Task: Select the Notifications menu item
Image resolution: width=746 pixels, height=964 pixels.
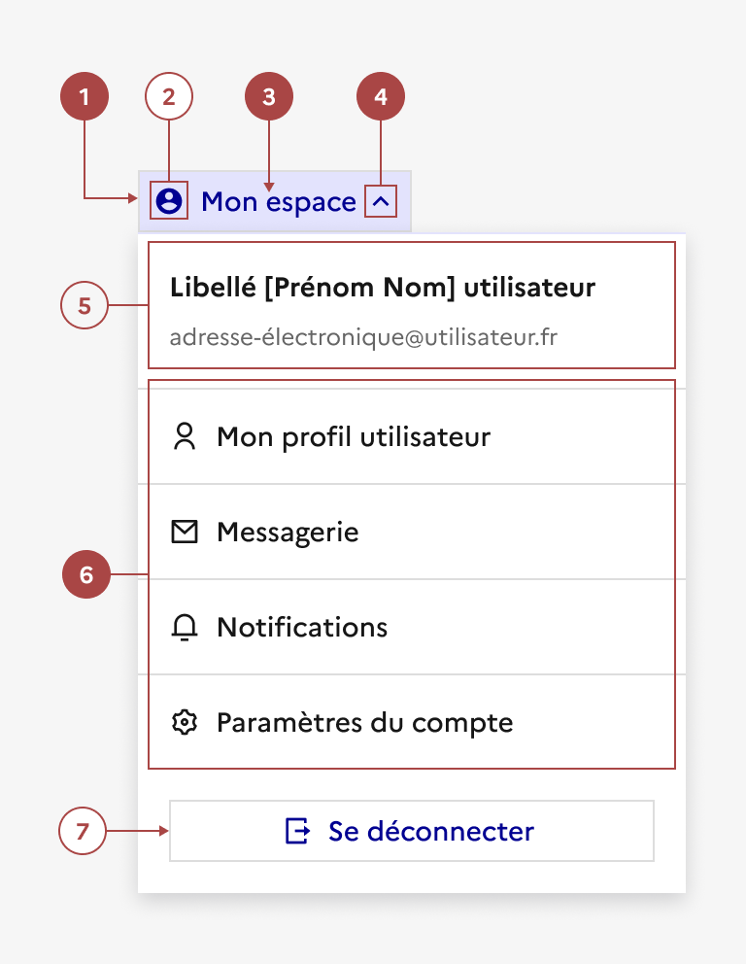Action: pos(302,628)
